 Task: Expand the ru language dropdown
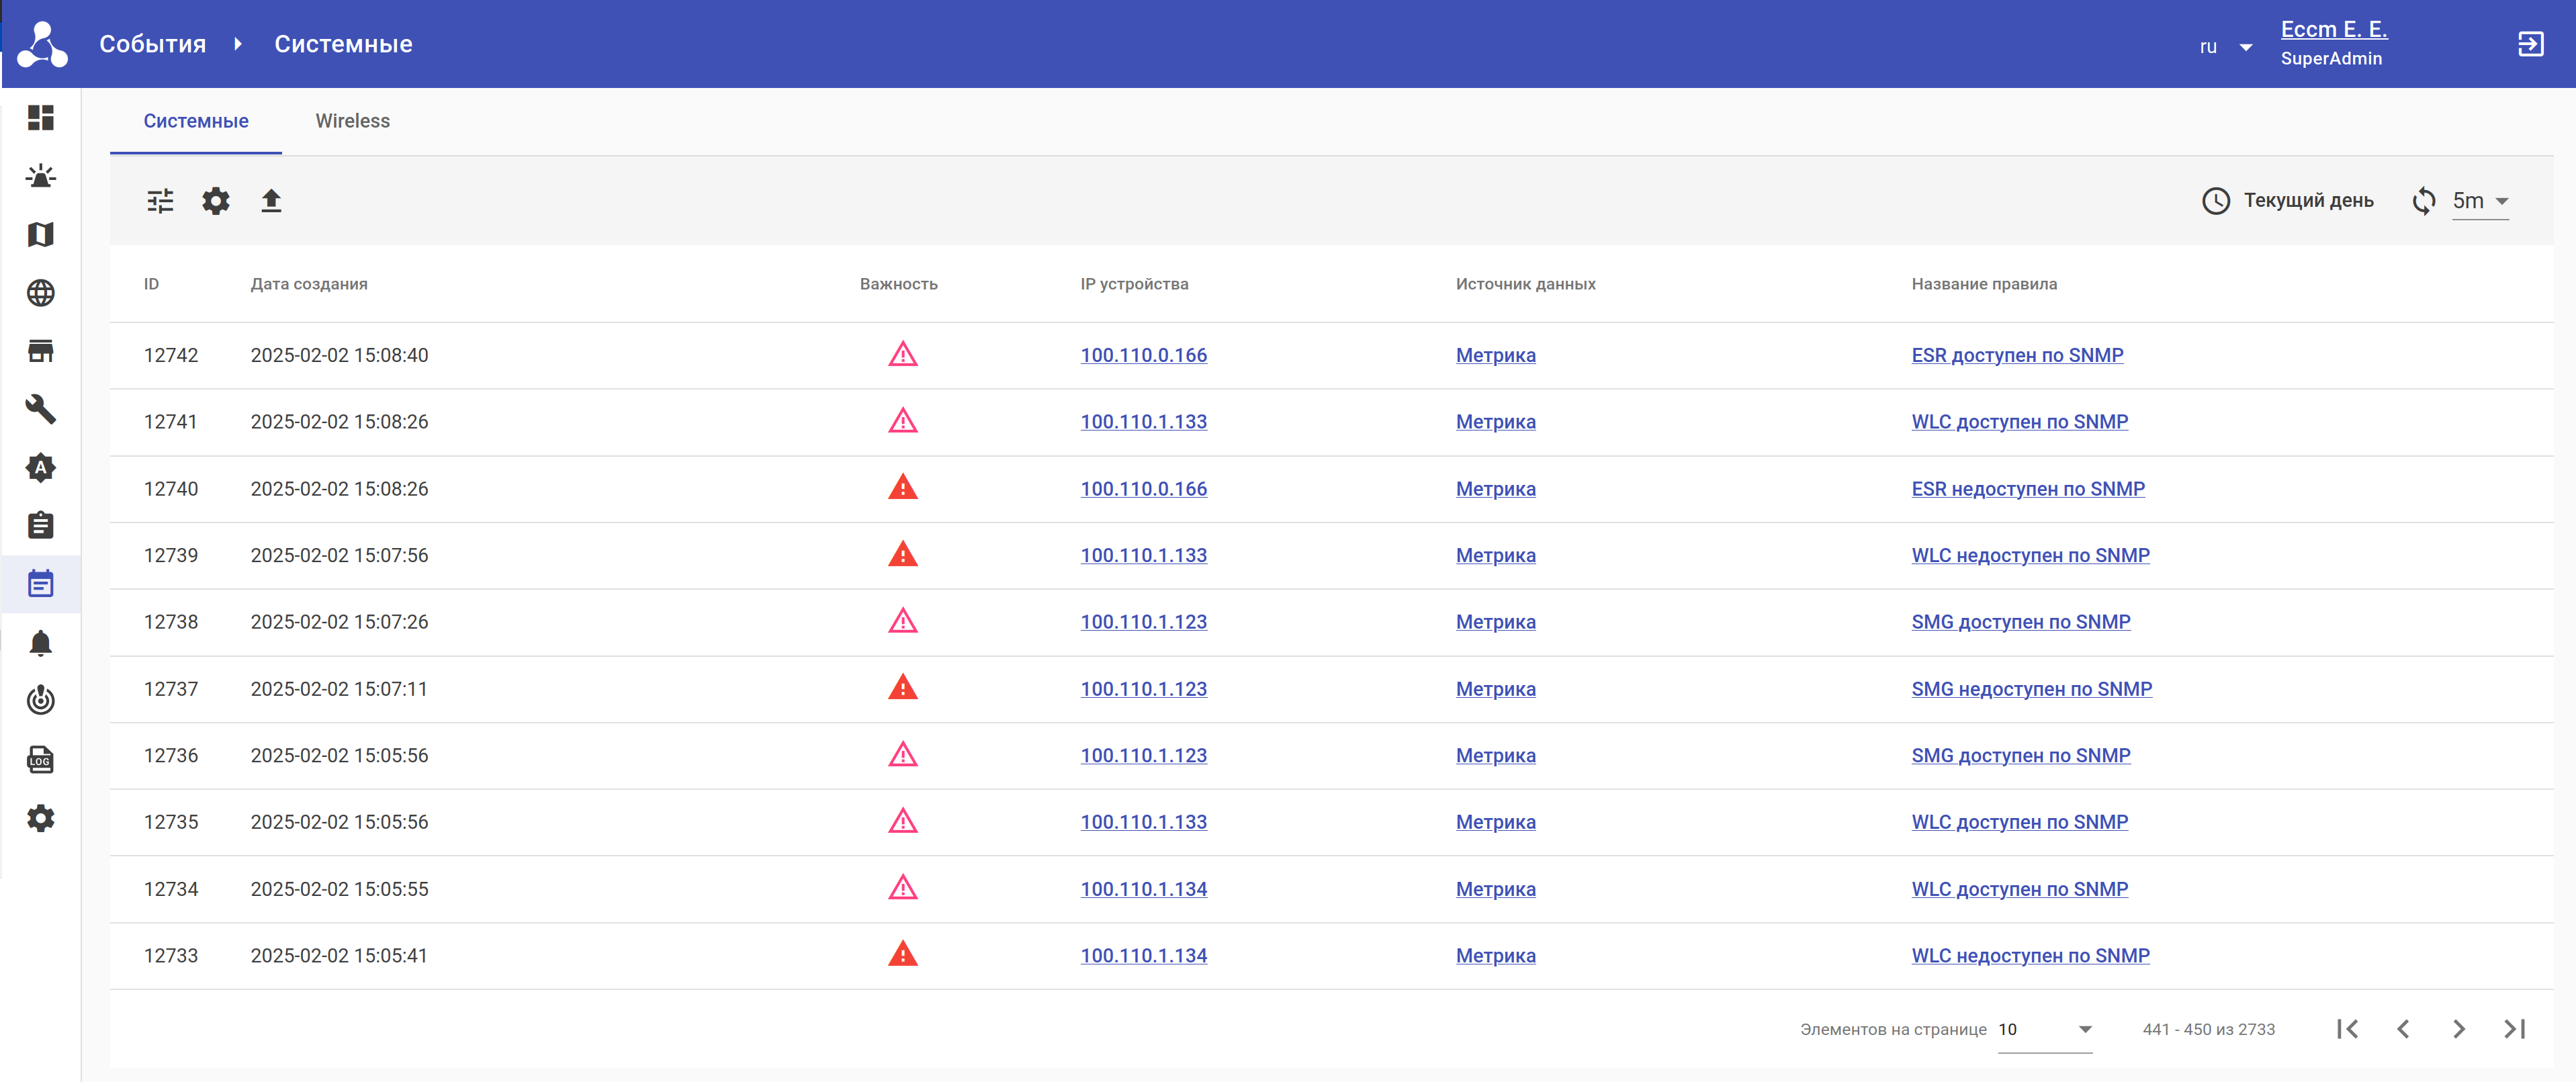coord(2225,47)
